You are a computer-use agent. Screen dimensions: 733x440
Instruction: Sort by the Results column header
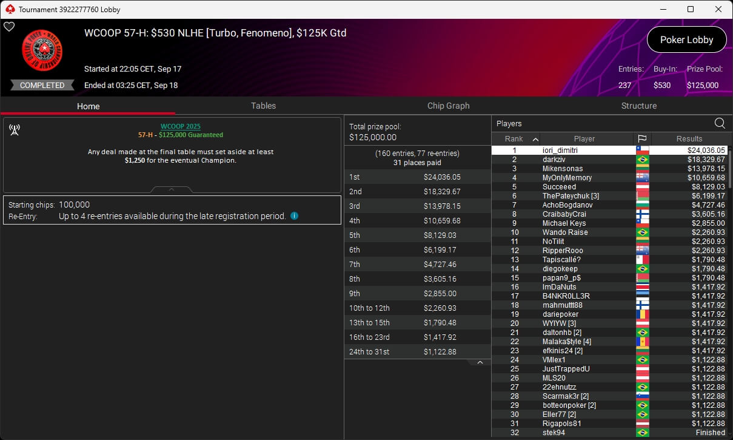pos(689,139)
